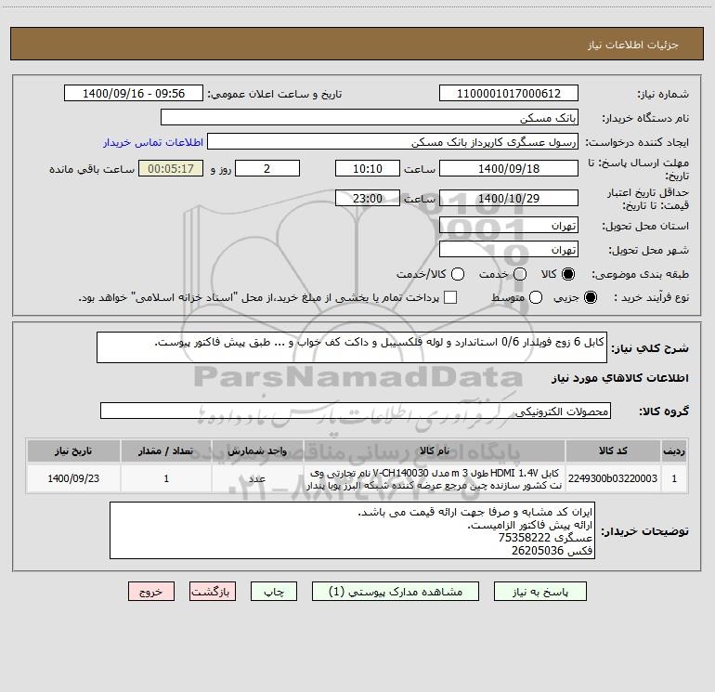The width and height of the screenshot is (715, 692).
Task: Select the جزیی purchase type radio
Action: click(x=590, y=298)
